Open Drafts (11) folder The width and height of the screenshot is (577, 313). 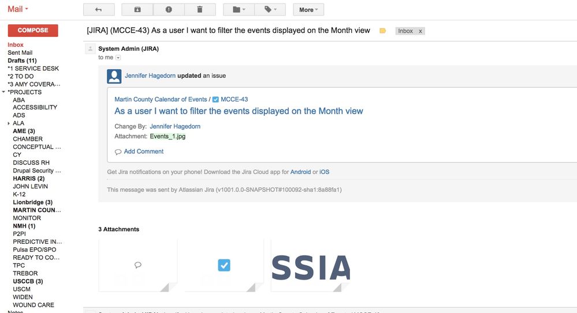[22, 61]
